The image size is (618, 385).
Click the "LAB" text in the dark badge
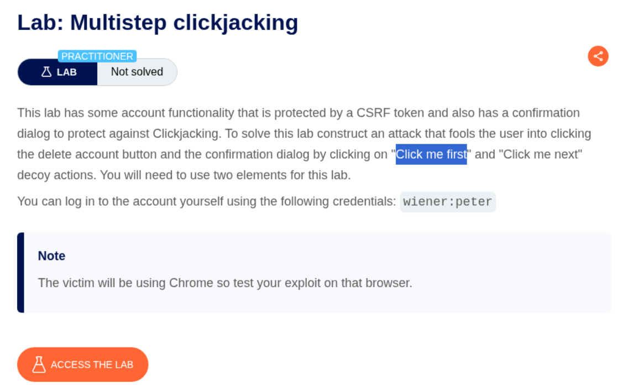tap(67, 72)
